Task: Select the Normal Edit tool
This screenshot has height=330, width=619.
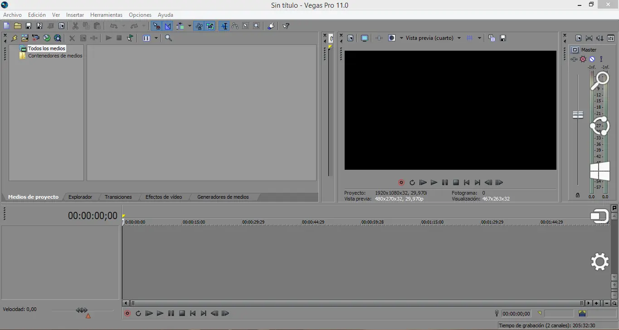Action: 224,26
